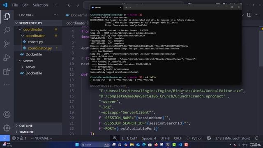Click Ln 1, Col 1 in status bar
Viewport: 263px width, 148px height.
130,138
